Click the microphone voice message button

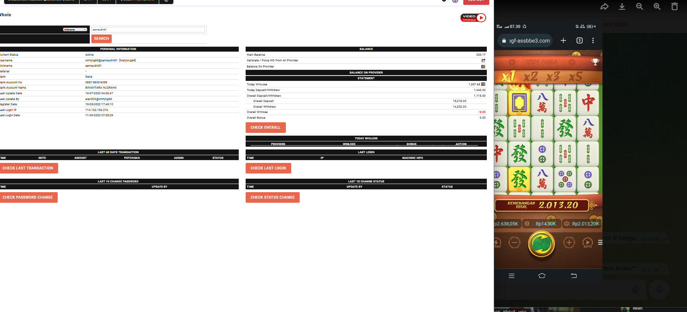pyautogui.click(x=659, y=290)
